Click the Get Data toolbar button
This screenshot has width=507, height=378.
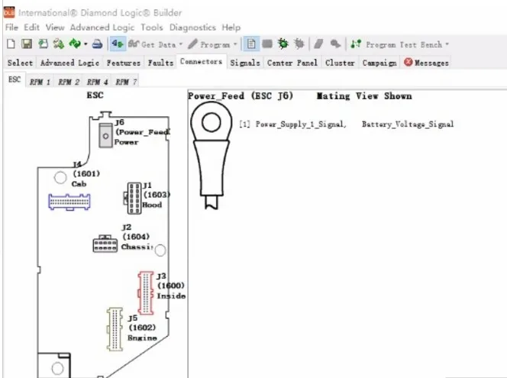152,44
